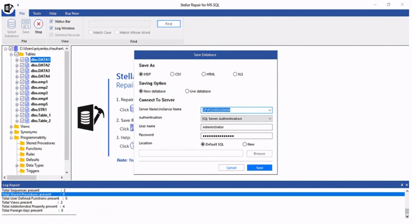This screenshot has width=412, height=224.
Task: Click the Data Types folder icon
Action: [x=22, y=166]
